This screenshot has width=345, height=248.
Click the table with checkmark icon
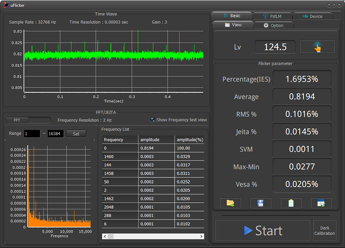pos(321,203)
